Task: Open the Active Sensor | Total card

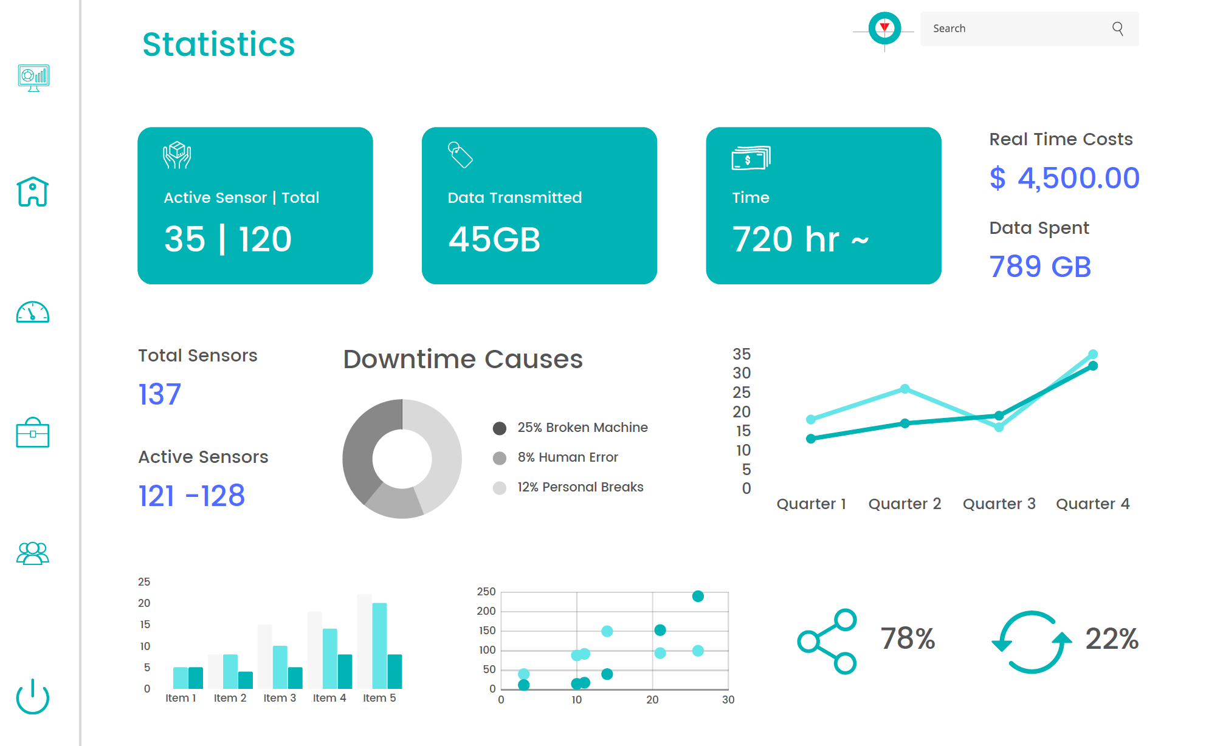Action: point(255,205)
